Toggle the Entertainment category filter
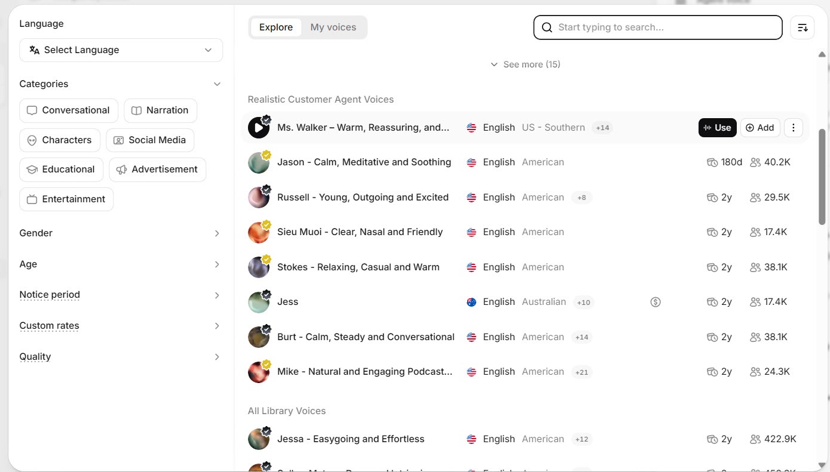The height and width of the screenshot is (472, 830). pyautogui.click(x=66, y=199)
